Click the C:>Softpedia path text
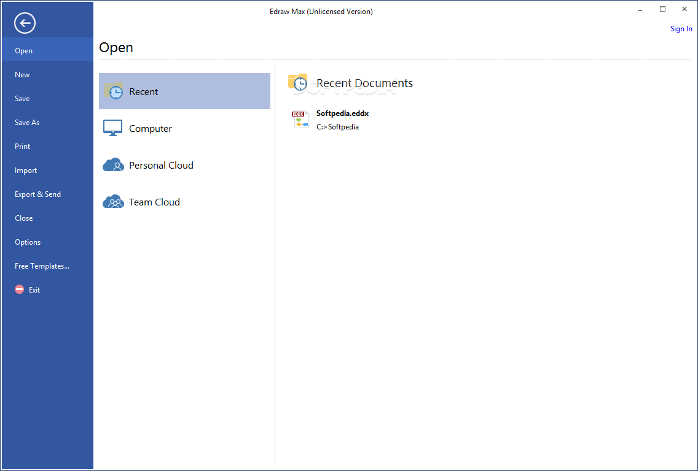The image size is (698, 471). [337, 127]
